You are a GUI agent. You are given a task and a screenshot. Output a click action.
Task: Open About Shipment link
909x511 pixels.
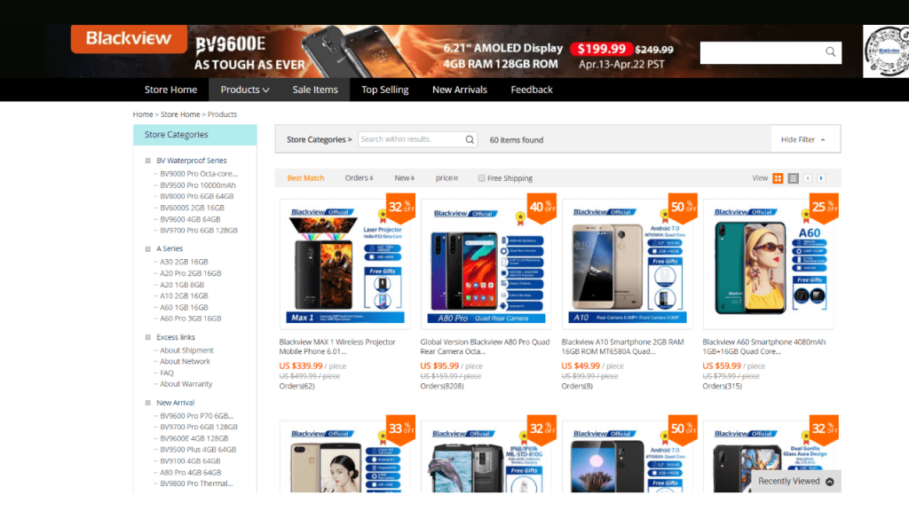[186, 350]
